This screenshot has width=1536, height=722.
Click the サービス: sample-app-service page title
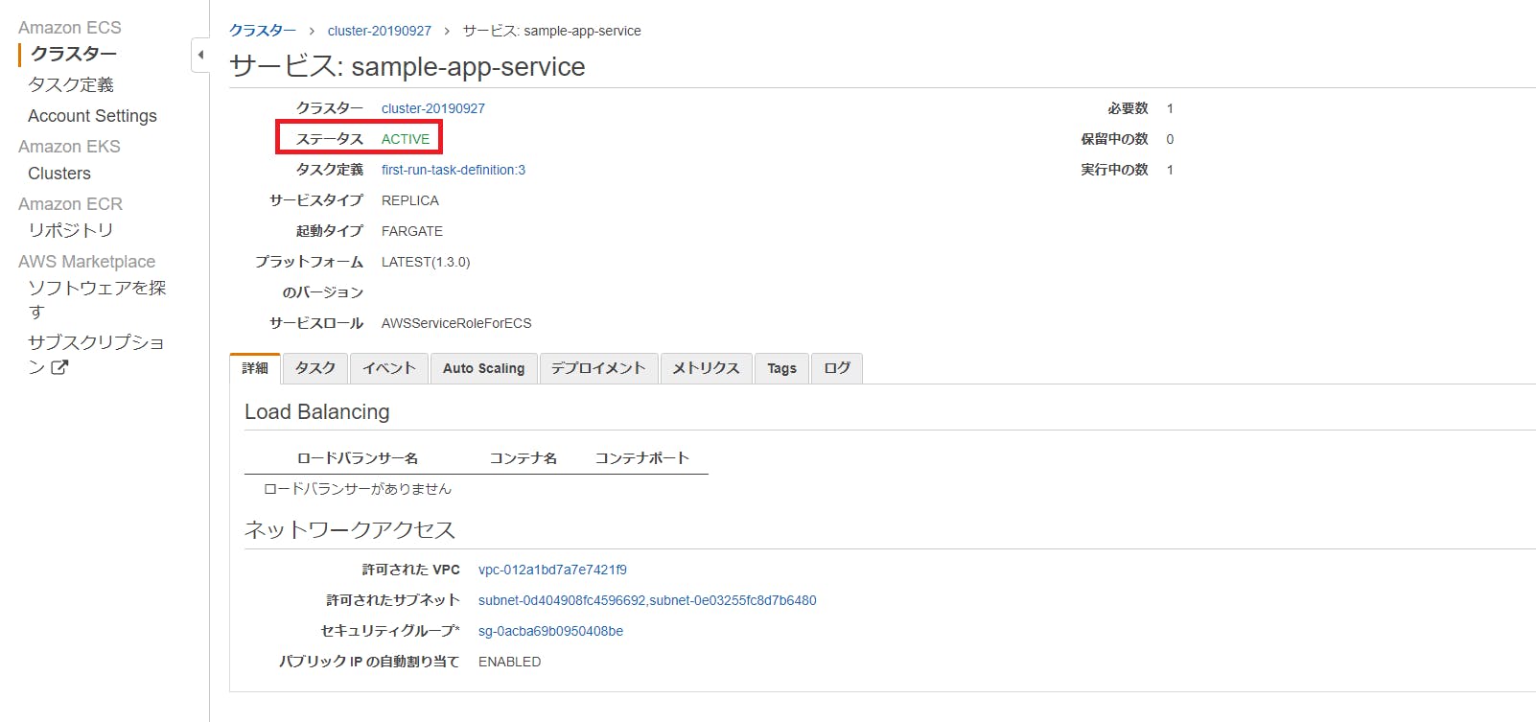tap(407, 66)
